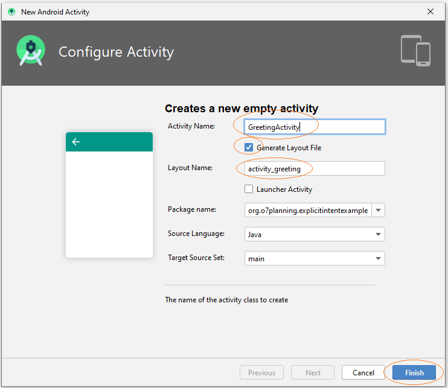Enable the Launcher Activity checkbox
The image size is (448, 388).
[x=249, y=189]
